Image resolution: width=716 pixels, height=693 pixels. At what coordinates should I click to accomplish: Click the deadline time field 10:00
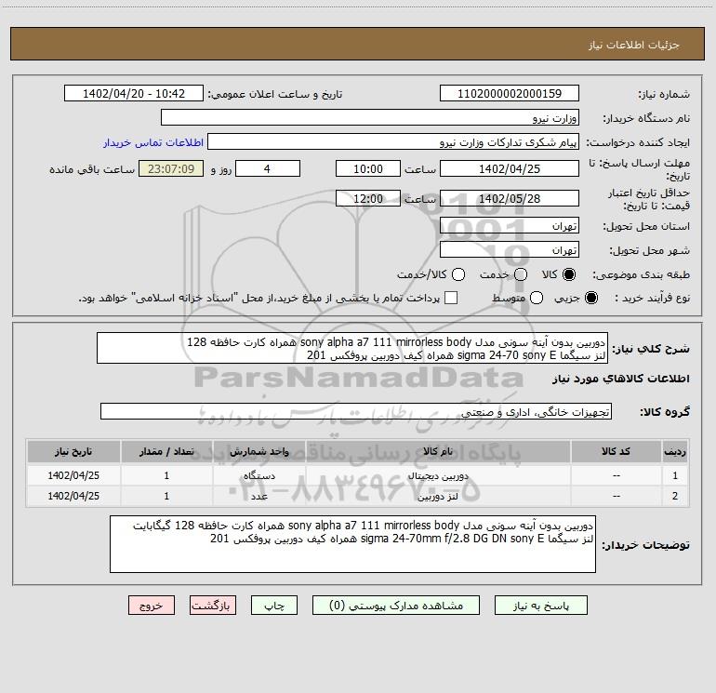point(368,169)
